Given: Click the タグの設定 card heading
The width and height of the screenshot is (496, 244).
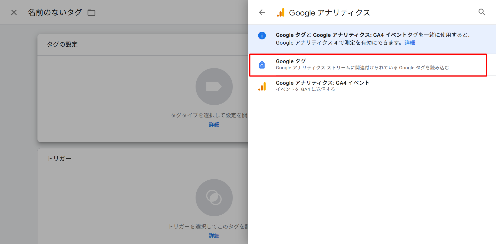Looking at the screenshot, I should tap(62, 45).
